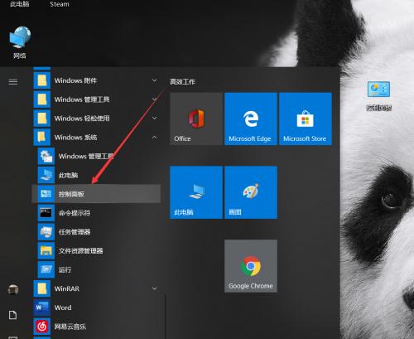Click the Steam desktop label
Image resolution: width=414 pixels, height=339 pixels.
(x=60, y=4)
